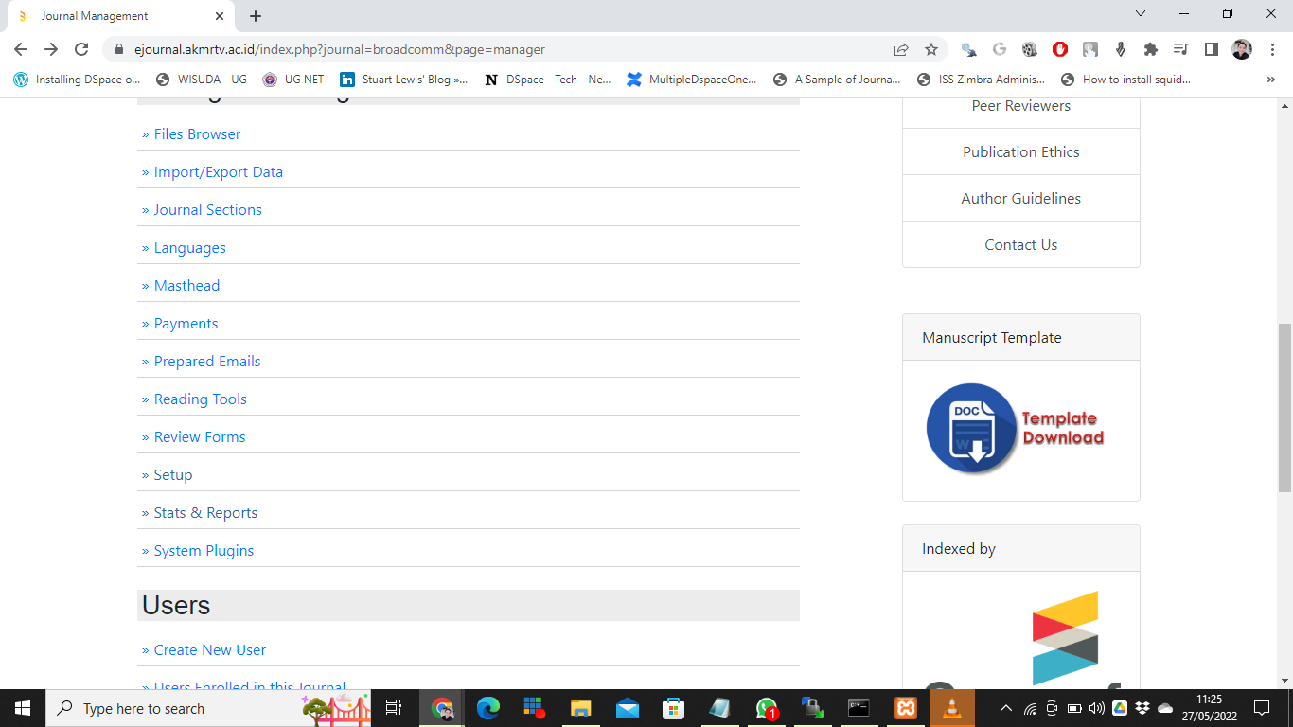Viewport: 1293px width, 727px height.
Task: Click the Template Download image
Action: [x=1015, y=429]
